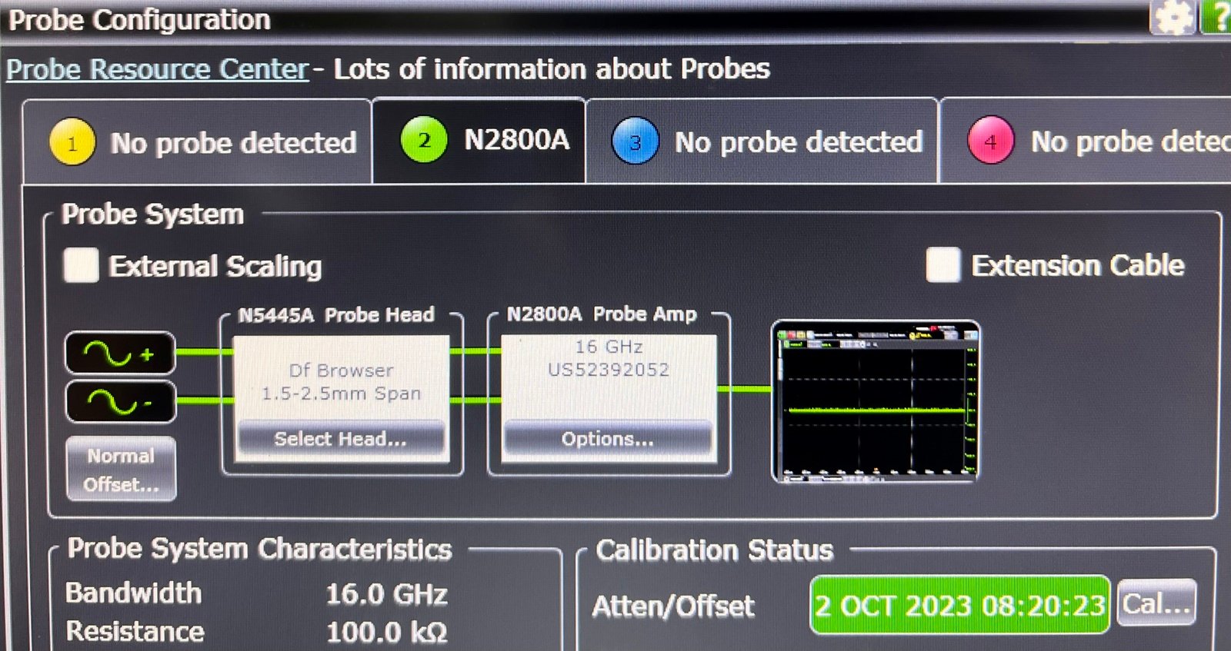The width and height of the screenshot is (1231, 651).
Task: Select the positive signal input icon
Action: (x=121, y=354)
